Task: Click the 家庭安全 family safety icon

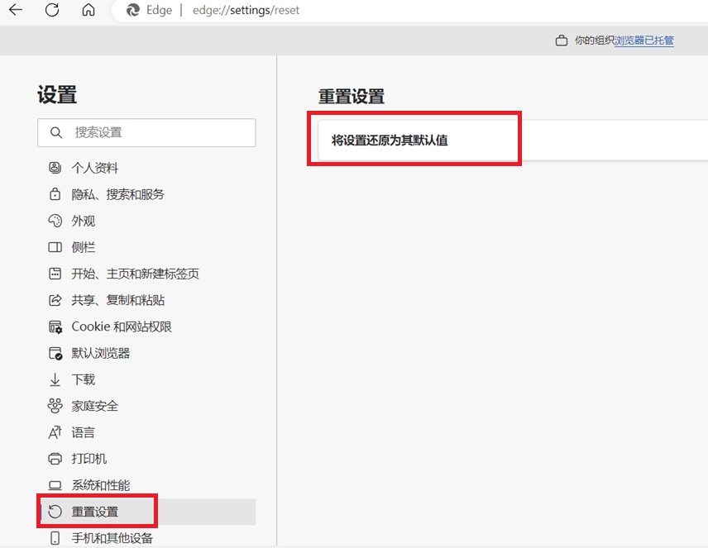Action: 54,406
